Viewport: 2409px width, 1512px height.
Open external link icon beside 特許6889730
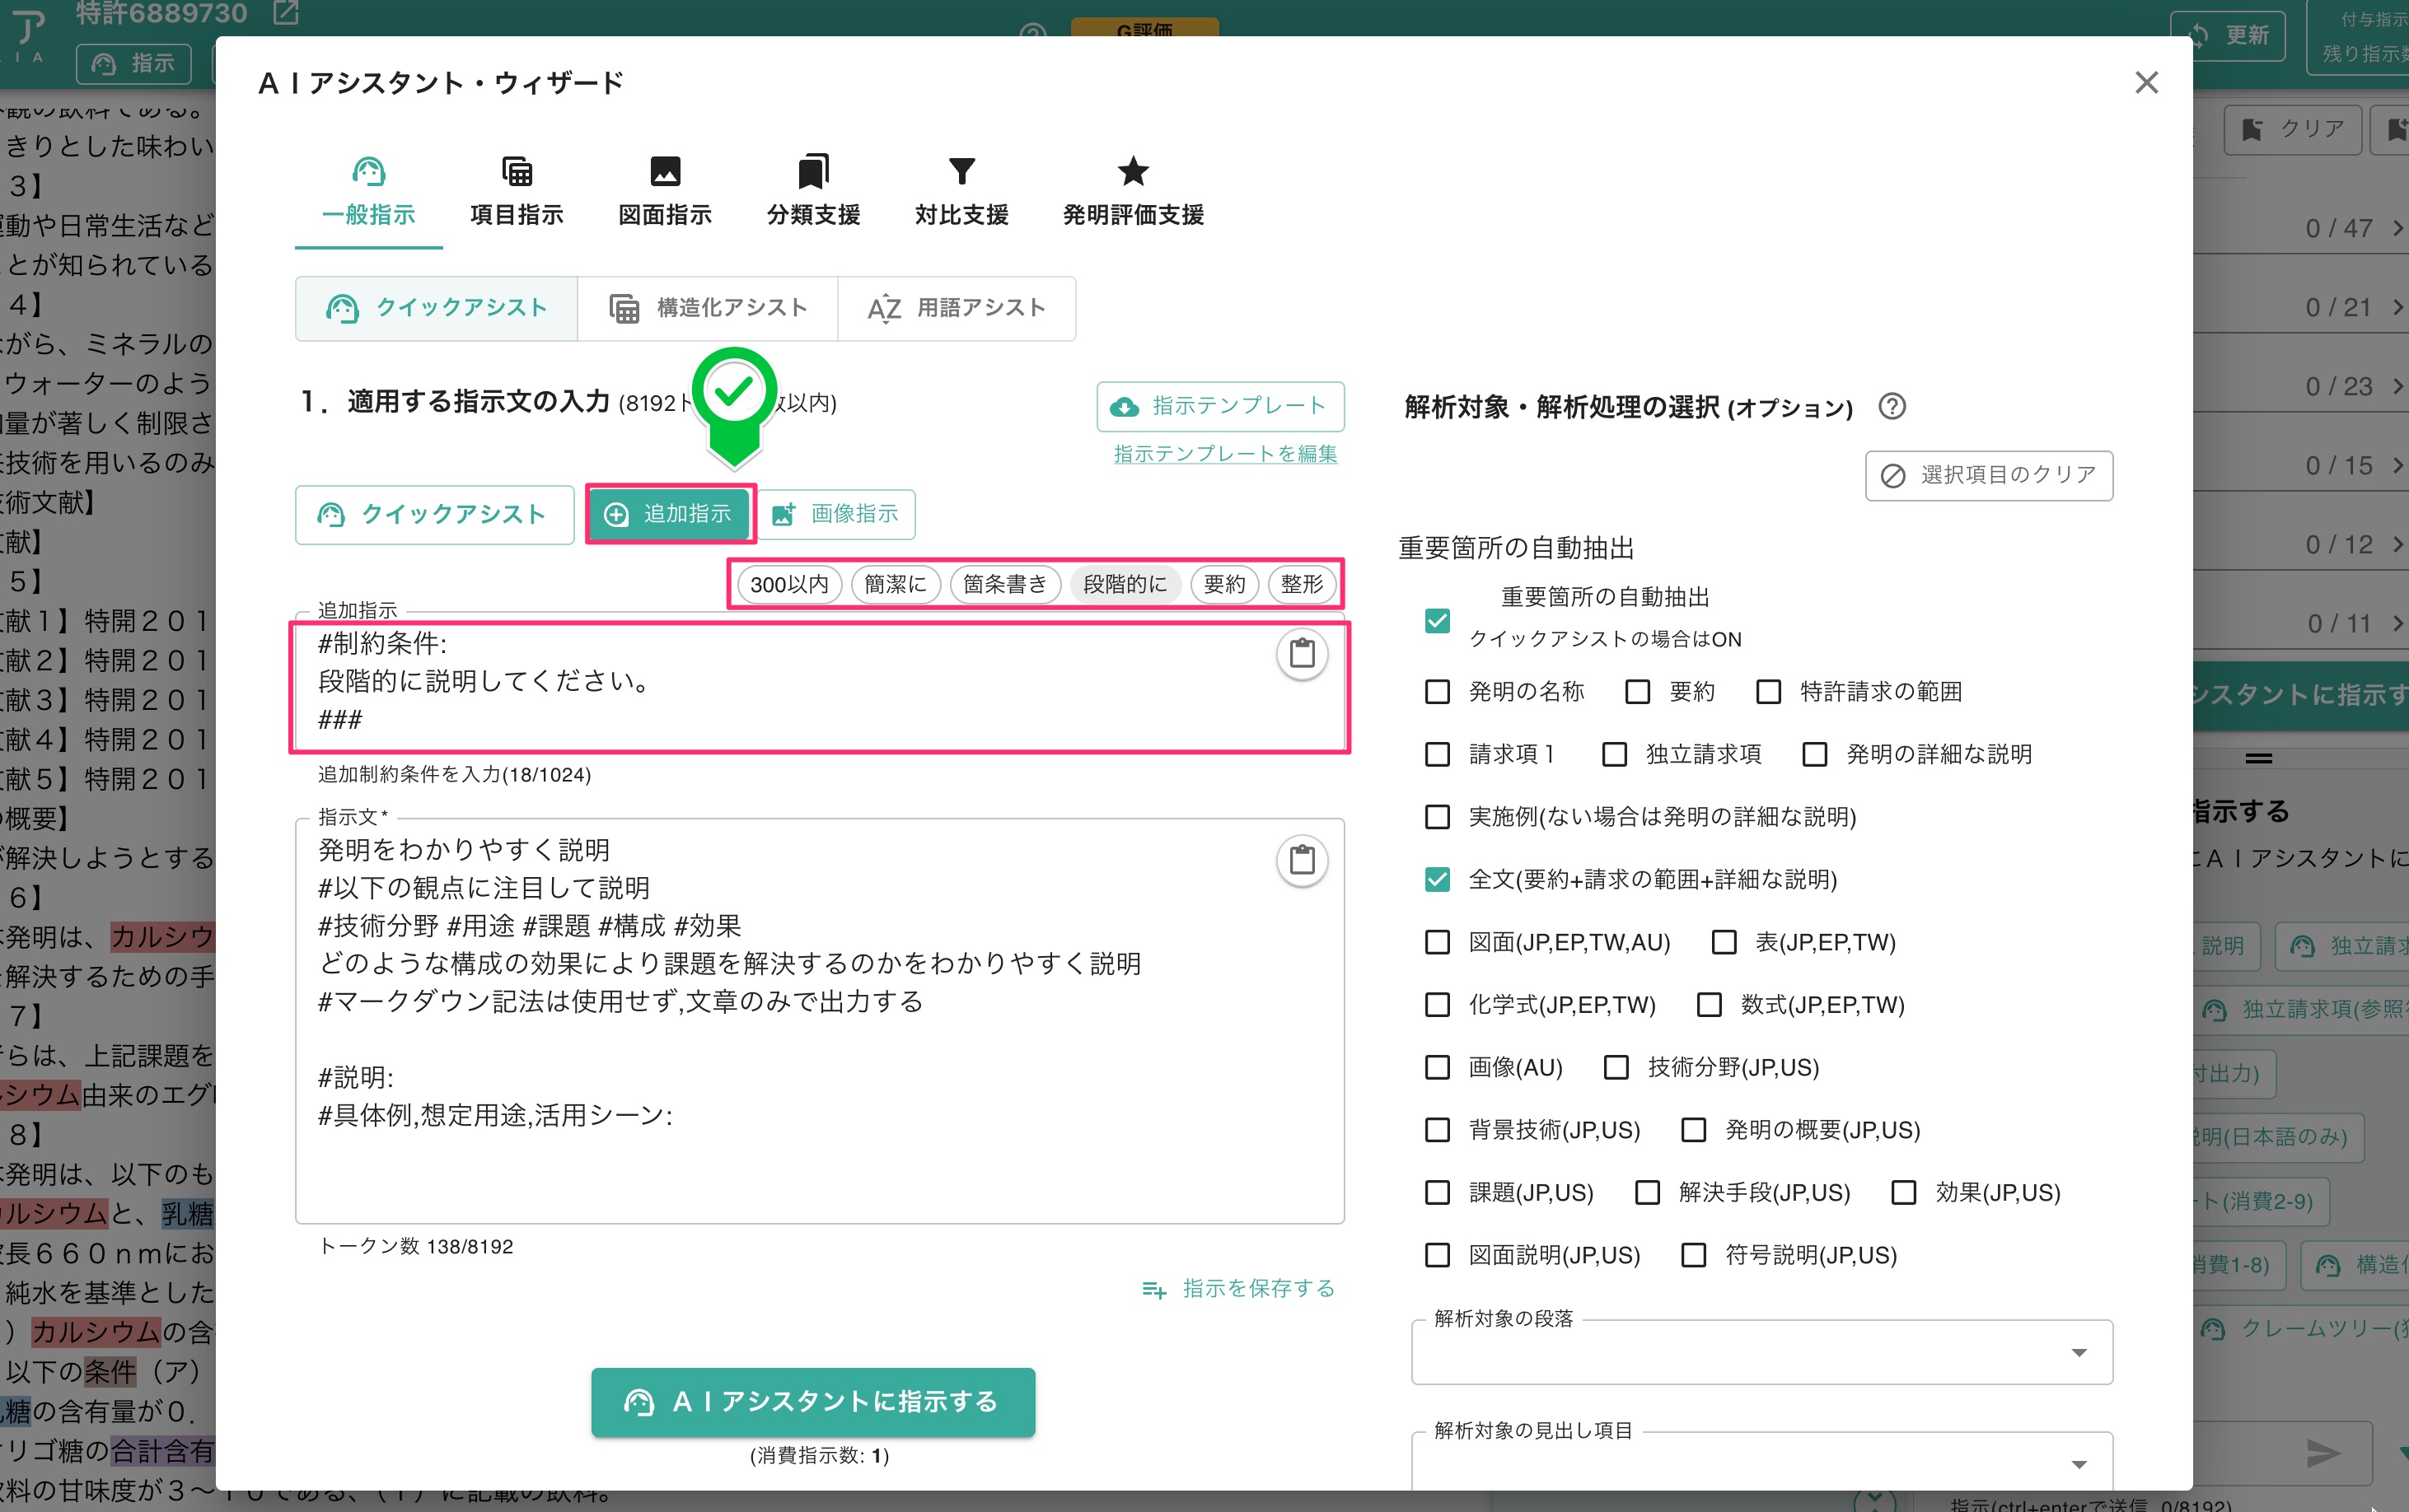(285, 12)
